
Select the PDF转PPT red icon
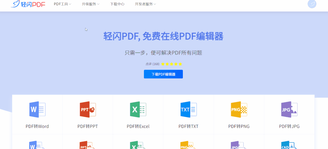(x=88, y=109)
